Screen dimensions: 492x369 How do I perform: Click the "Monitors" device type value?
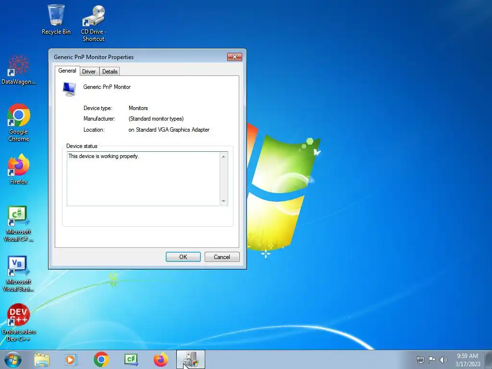pos(138,108)
